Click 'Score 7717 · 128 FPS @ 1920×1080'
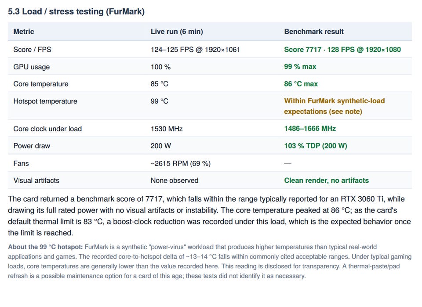This screenshot has height=307, width=422. pos(342,50)
